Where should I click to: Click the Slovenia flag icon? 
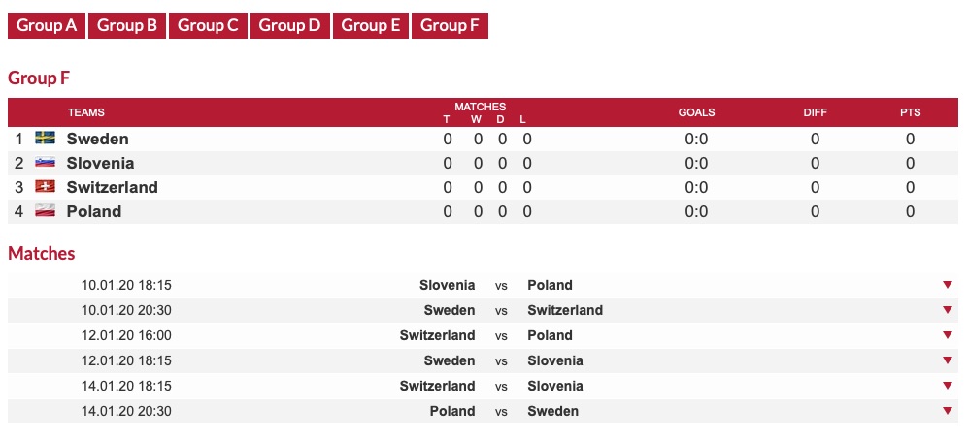click(x=45, y=163)
